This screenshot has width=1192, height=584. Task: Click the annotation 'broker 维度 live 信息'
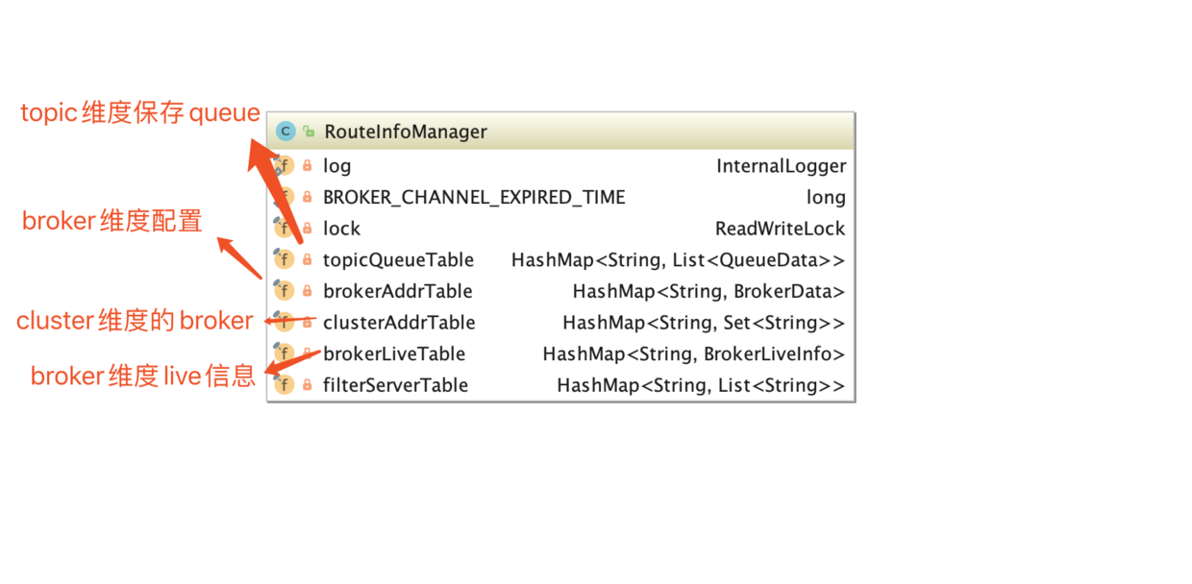click(139, 376)
